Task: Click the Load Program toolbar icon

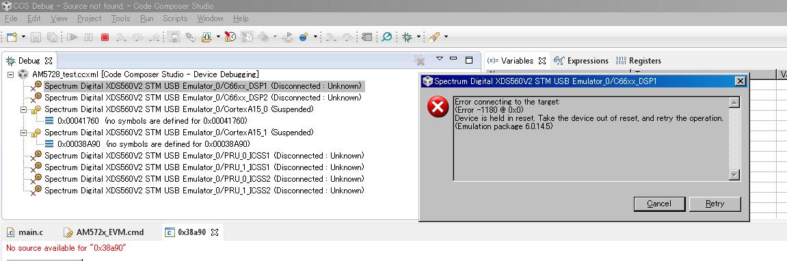Action: (206, 37)
